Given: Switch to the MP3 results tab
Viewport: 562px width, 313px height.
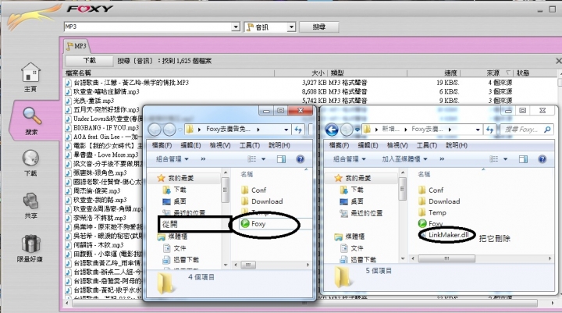Looking at the screenshot, I should (x=76, y=46).
